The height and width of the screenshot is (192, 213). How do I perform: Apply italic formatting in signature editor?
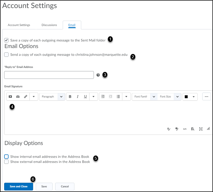click(77, 97)
